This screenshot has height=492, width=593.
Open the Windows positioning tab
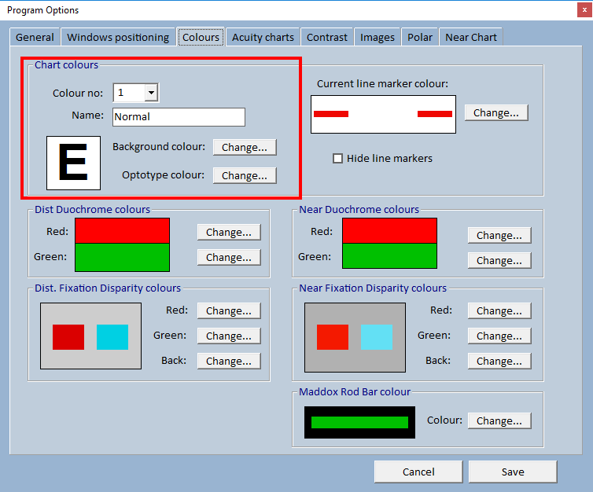point(118,38)
